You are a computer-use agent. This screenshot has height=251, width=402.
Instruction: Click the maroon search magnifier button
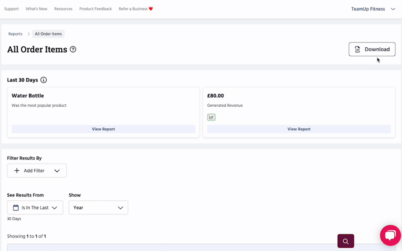[x=346, y=241]
